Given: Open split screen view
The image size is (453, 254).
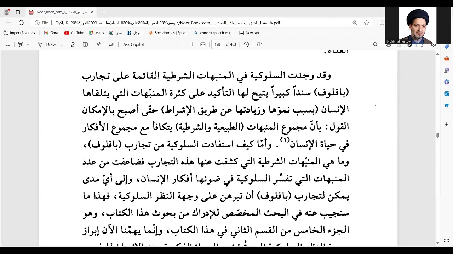Looking at the screenshot, I should (x=382, y=23).
